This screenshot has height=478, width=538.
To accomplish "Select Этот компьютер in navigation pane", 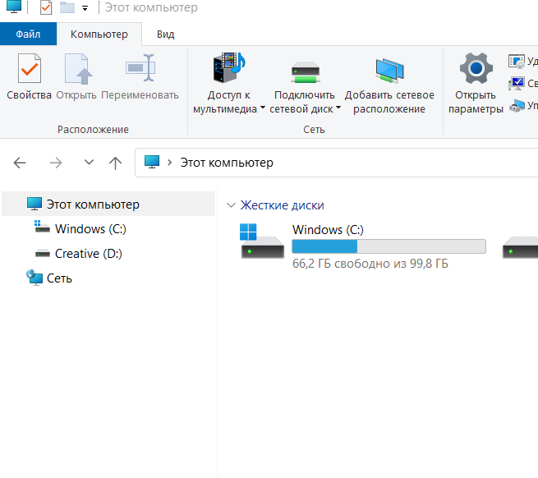I will pos(108,205).
